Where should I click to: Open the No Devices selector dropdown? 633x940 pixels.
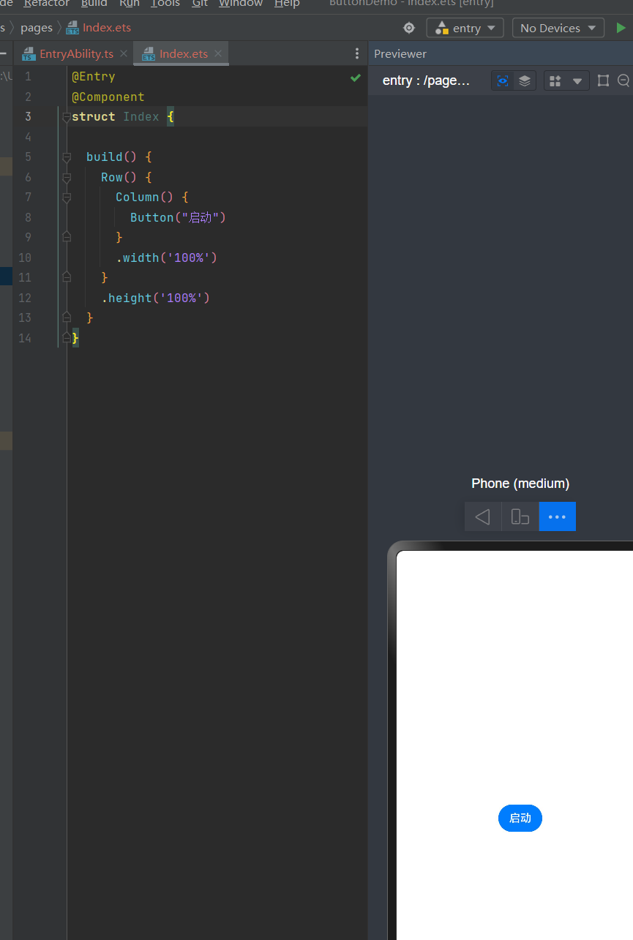(x=558, y=28)
